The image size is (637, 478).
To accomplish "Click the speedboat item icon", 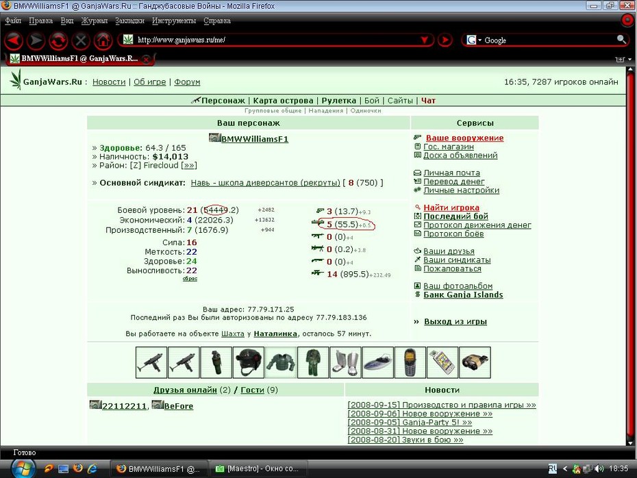I will [x=378, y=362].
